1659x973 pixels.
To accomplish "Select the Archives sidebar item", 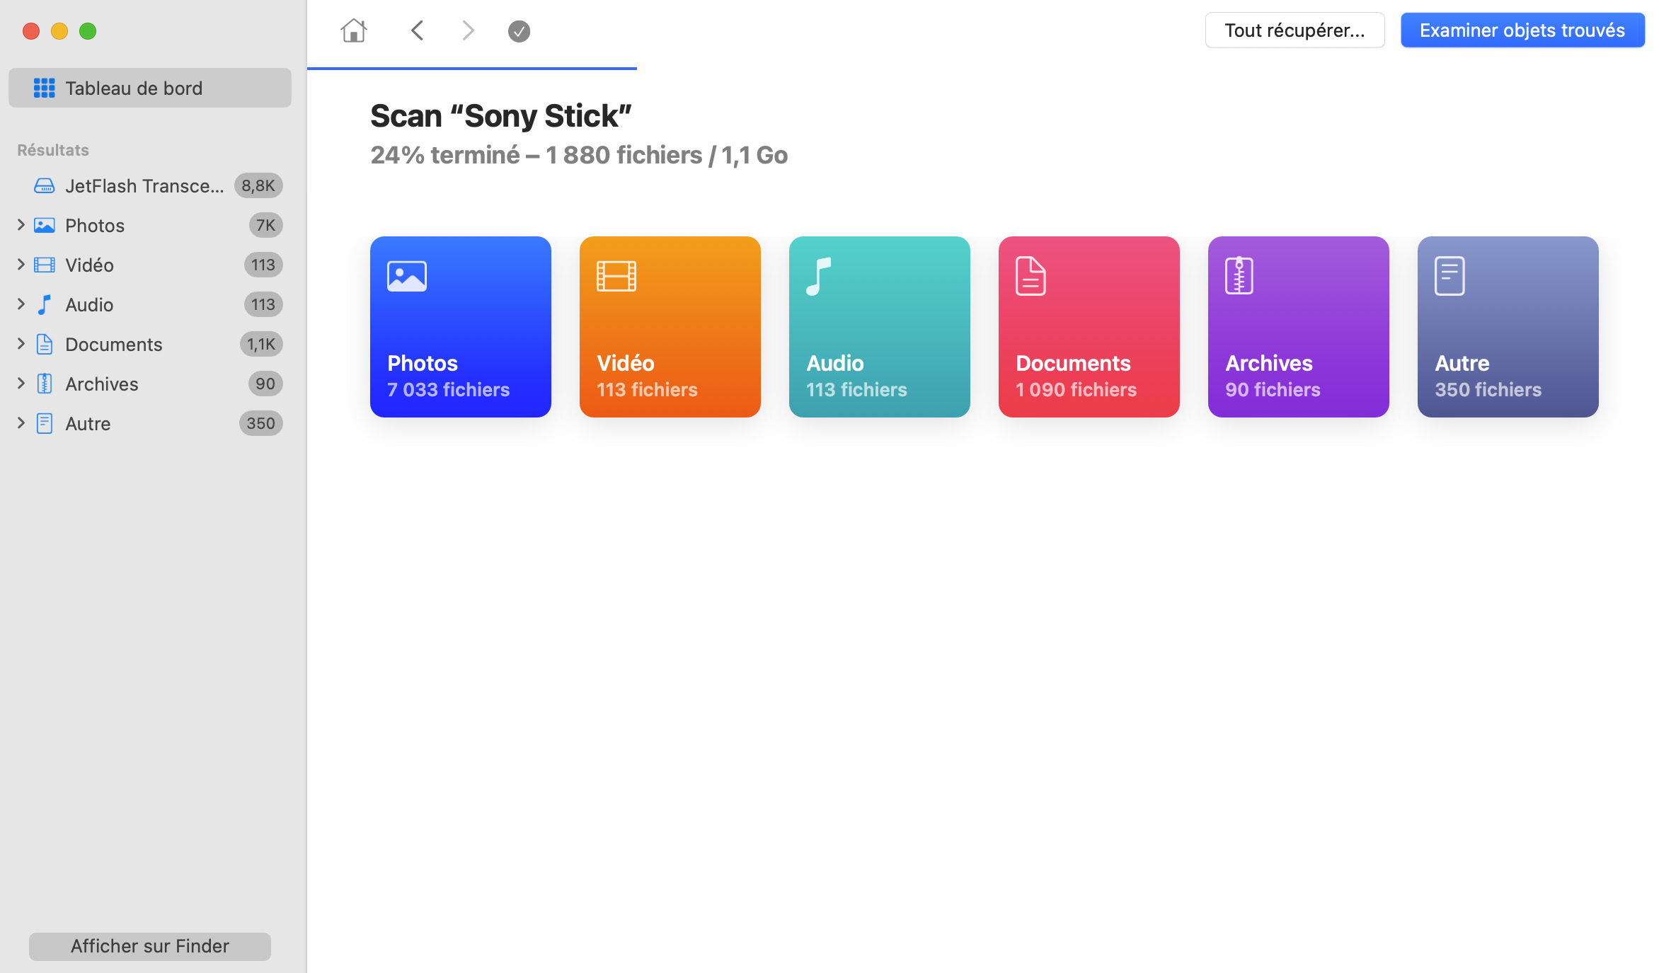I will point(101,384).
